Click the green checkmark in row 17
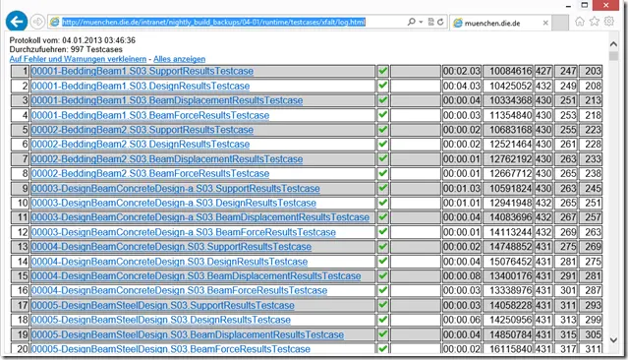628x360 pixels. 383,305
